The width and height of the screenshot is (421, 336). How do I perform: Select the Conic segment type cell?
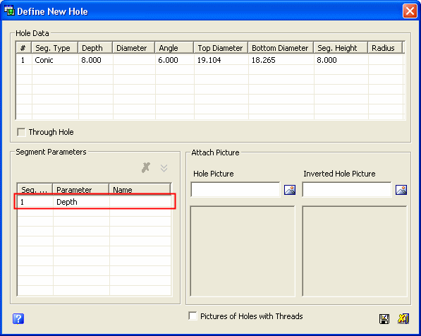click(x=55, y=60)
